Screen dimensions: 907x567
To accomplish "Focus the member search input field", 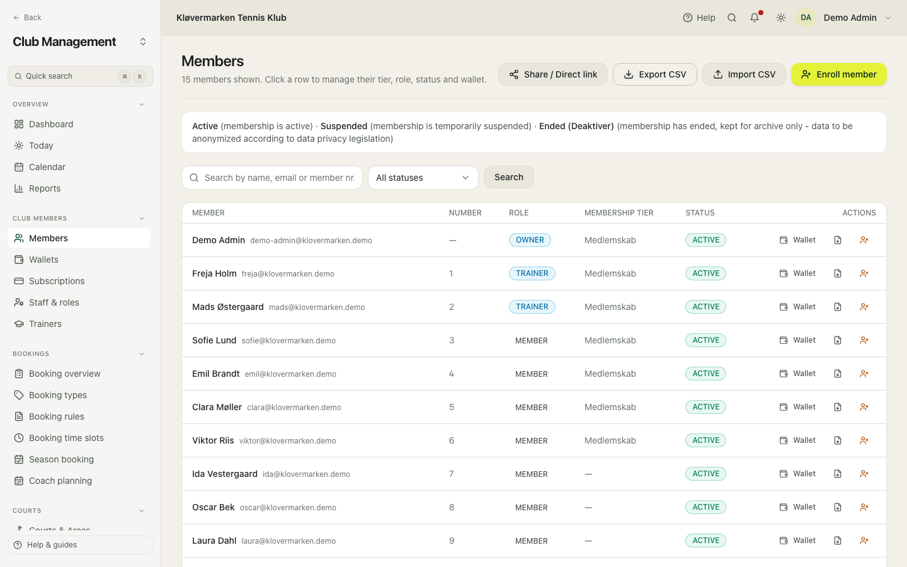I will click(272, 178).
